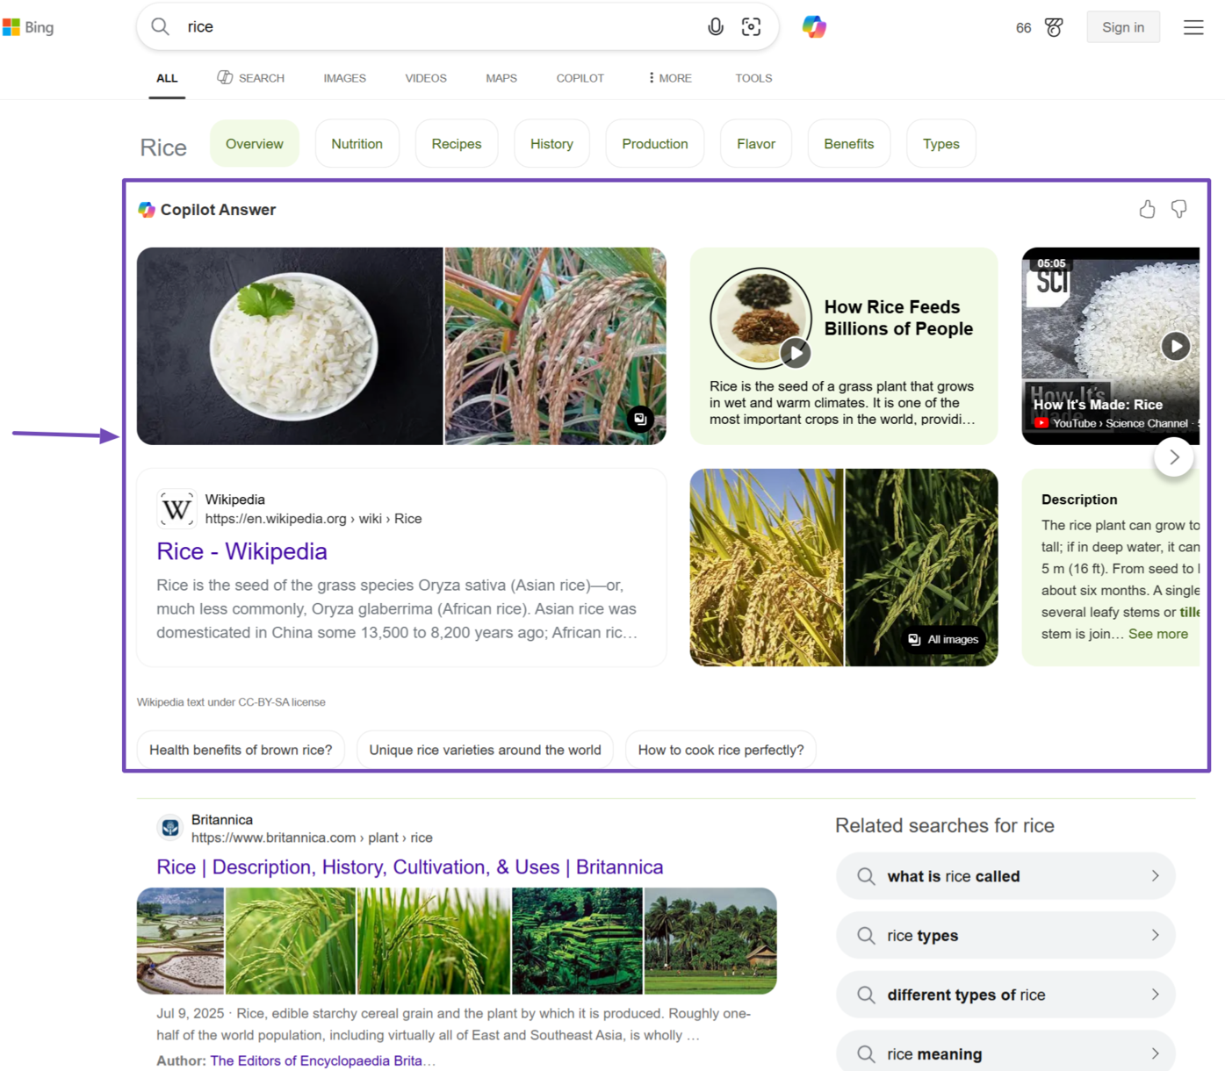Click The Editors of Encyclopaedia Britannica author link
This screenshot has width=1225, height=1071.
coord(322,1060)
